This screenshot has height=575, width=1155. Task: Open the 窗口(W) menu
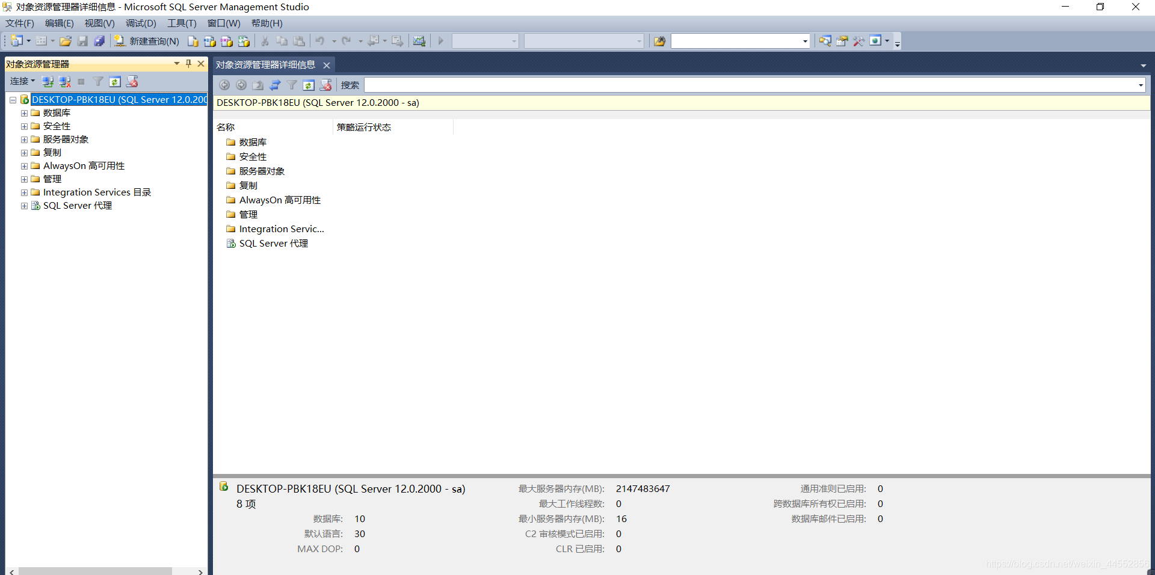pyautogui.click(x=224, y=23)
